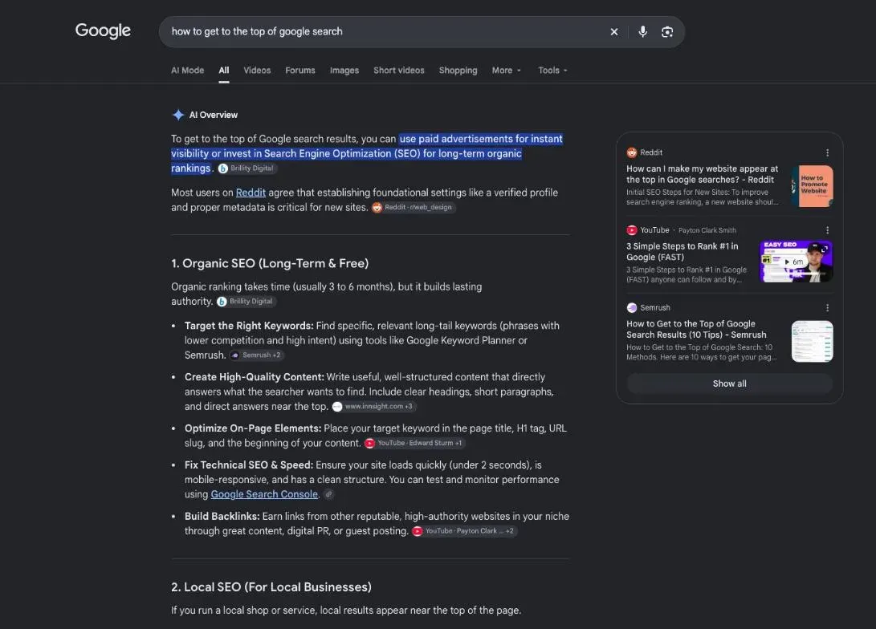Click the 'Target the Right Keywords:' text

(249, 326)
